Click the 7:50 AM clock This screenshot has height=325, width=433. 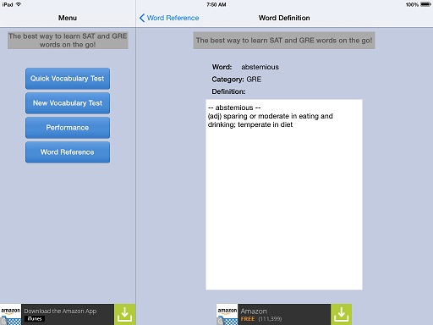tap(216, 4)
